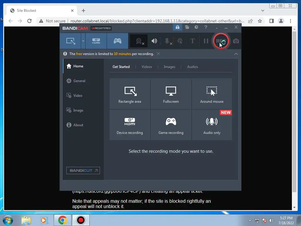This screenshot has height=226, width=301.
Task: Open Chrome three-dot menu
Action: pyautogui.click(x=290, y=21)
